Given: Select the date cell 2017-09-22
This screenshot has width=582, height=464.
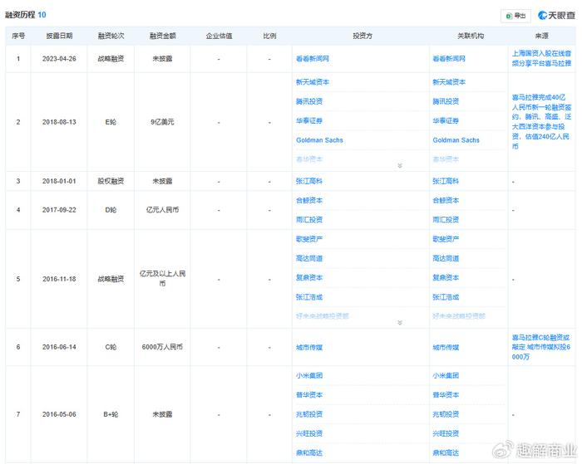Looking at the screenshot, I should click(59, 210).
